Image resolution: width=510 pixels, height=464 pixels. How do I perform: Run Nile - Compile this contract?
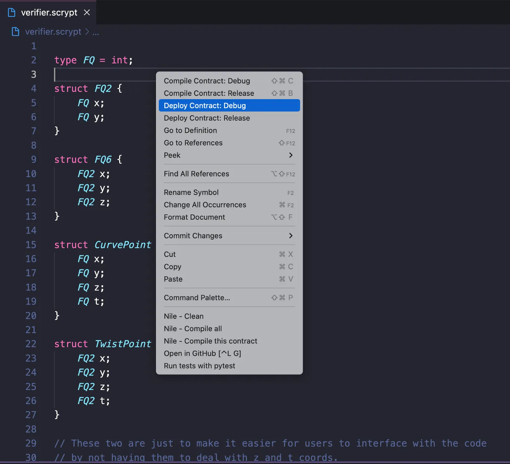[211, 341]
